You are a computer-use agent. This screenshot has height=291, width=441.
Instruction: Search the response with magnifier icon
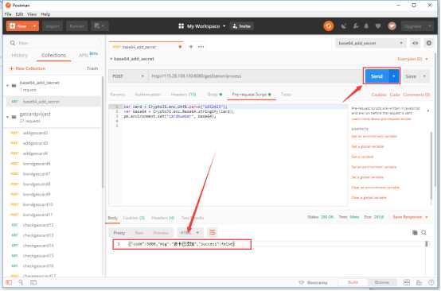pos(423,232)
